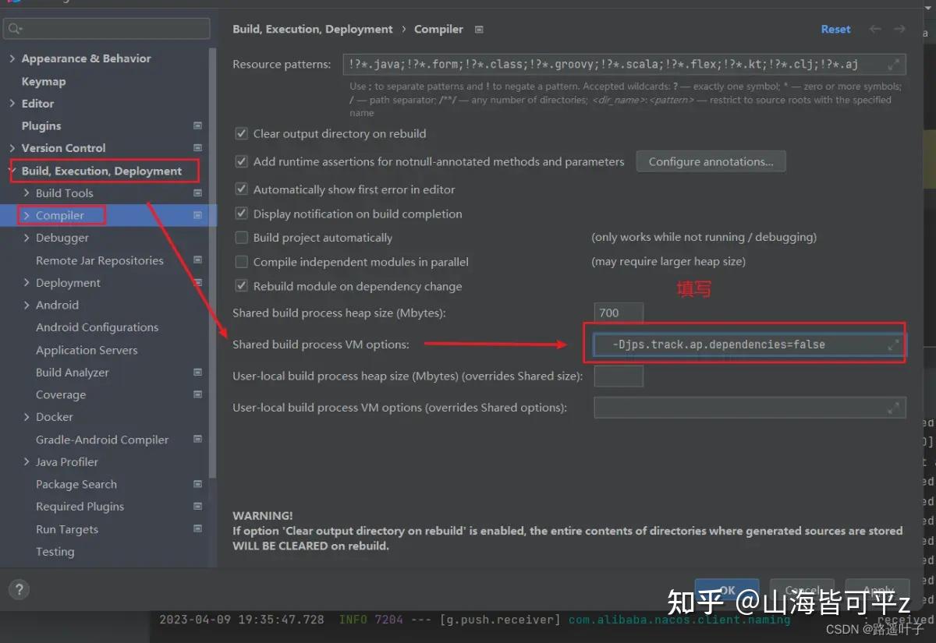Image resolution: width=936 pixels, height=643 pixels.
Task: Expand the Editor tree node
Action: tap(13, 103)
